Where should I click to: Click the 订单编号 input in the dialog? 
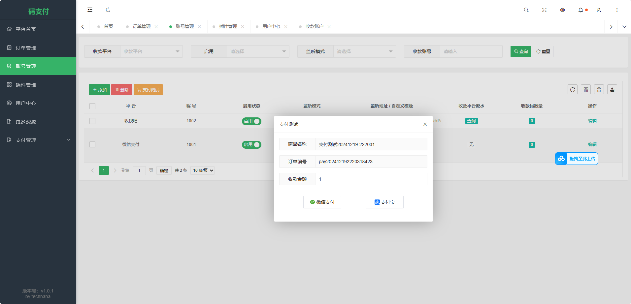tap(371, 162)
